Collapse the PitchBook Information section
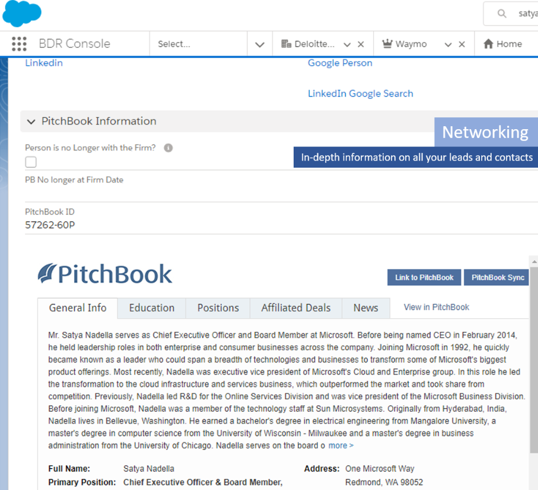538x490 pixels. (x=31, y=121)
